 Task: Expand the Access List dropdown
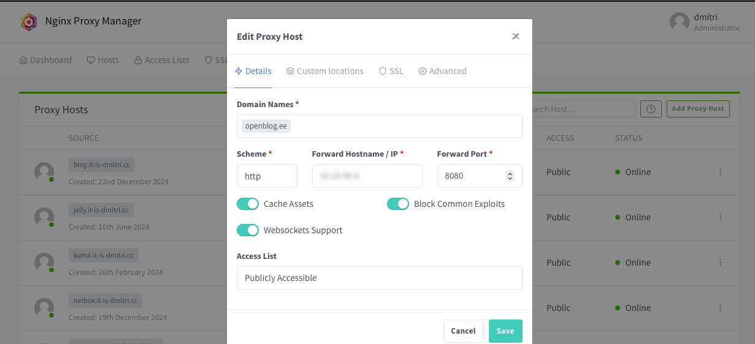pyautogui.click(x=379, y=278)
